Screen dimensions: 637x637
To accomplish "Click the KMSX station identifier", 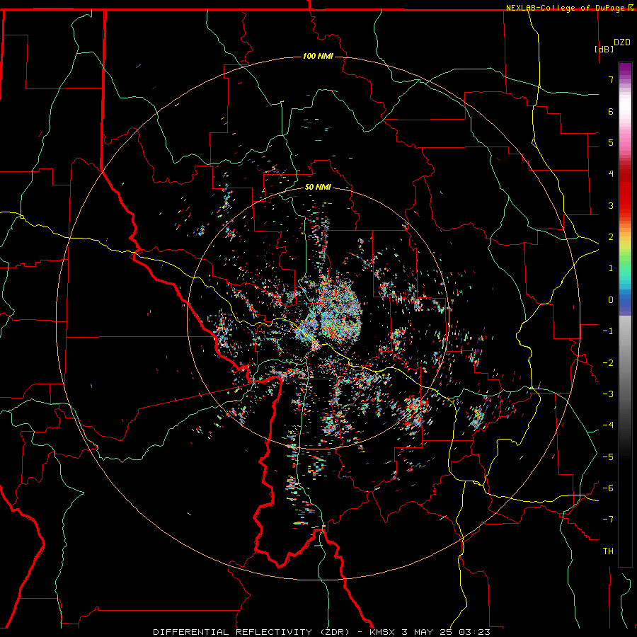I will tap(384, 632).
